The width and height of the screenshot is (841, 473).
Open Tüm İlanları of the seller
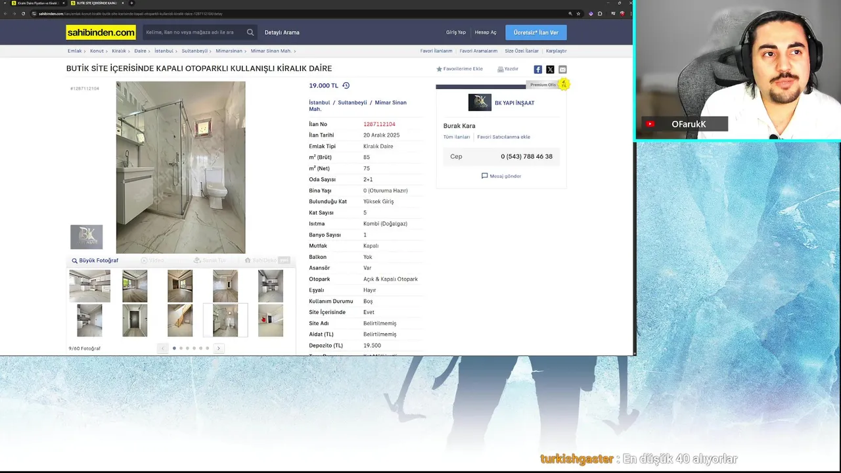click(457, 137)
